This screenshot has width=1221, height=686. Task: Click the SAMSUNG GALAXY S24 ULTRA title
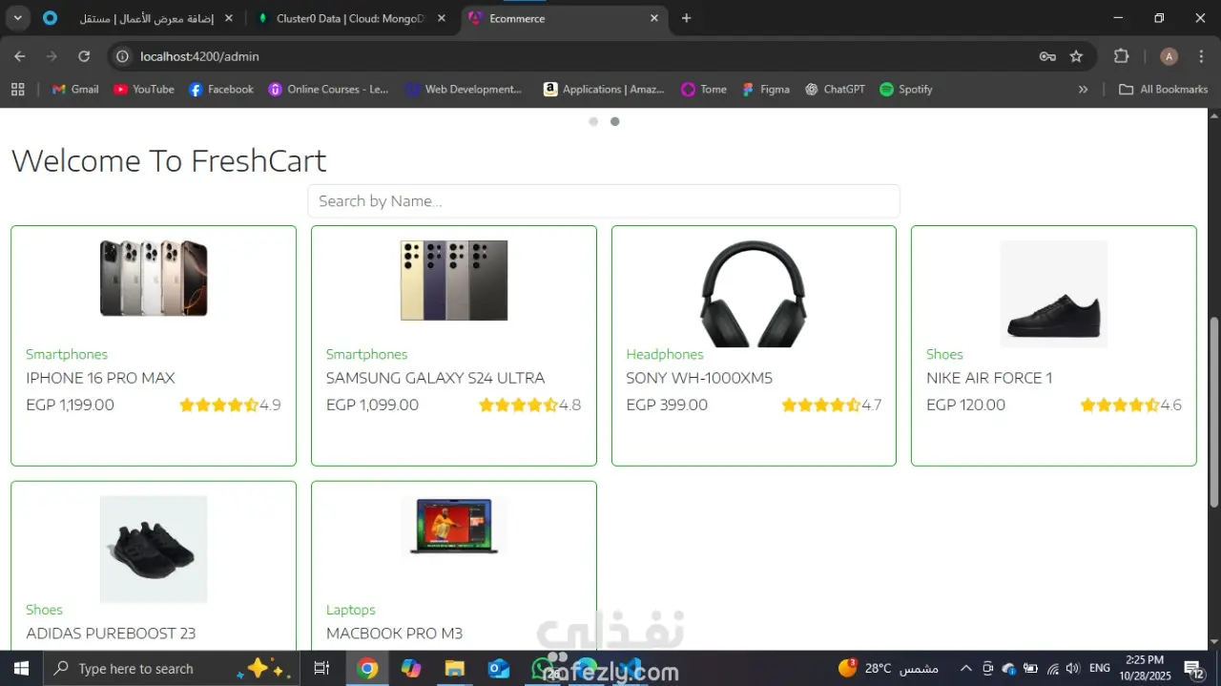tap(435, 378)
